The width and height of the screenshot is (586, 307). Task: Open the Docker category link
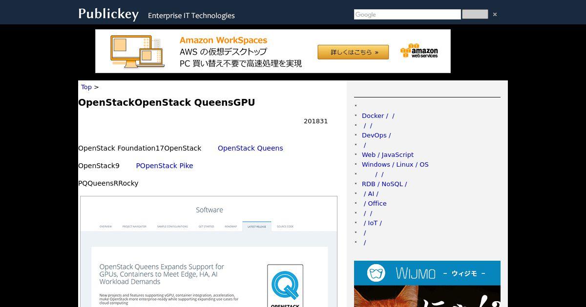[378, 116]
